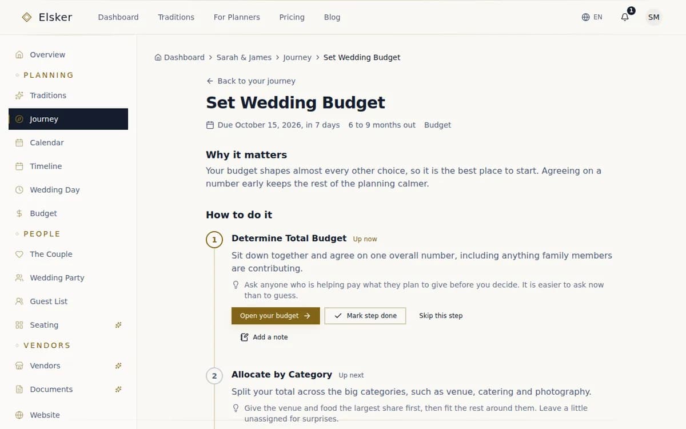Click the '6 to 9 months out' label
686x429 pixels.
coord(382,125)
